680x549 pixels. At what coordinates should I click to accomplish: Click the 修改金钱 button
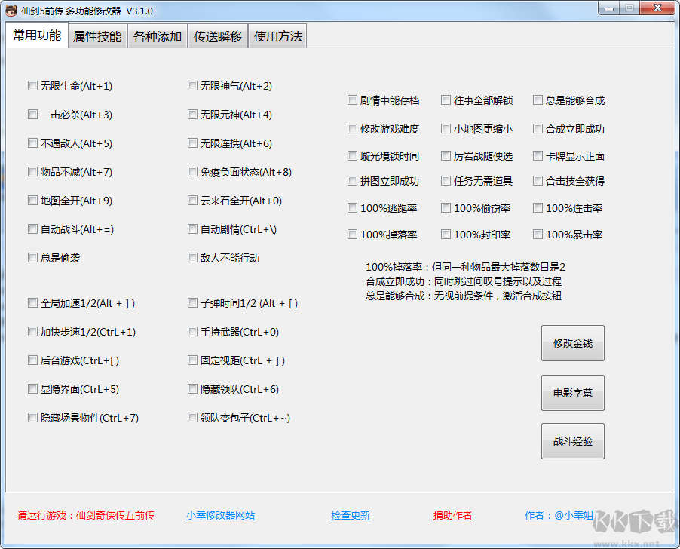click(572, 343)
